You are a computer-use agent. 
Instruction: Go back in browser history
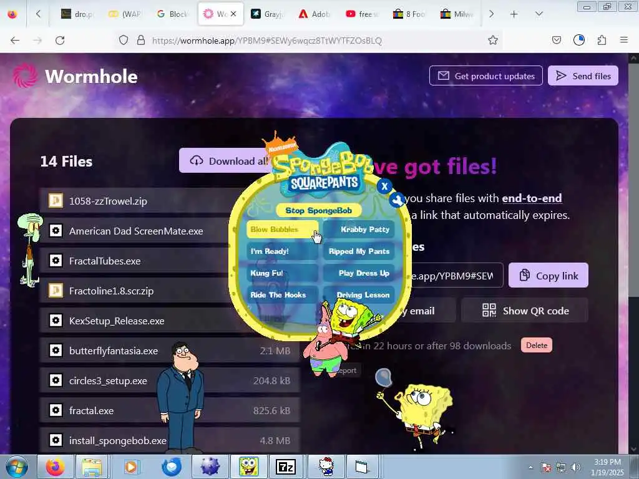(15, 41)
